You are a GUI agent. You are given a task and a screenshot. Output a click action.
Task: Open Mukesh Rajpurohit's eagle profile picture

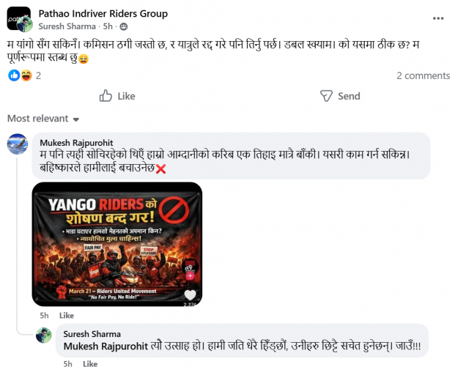point(18,144)
